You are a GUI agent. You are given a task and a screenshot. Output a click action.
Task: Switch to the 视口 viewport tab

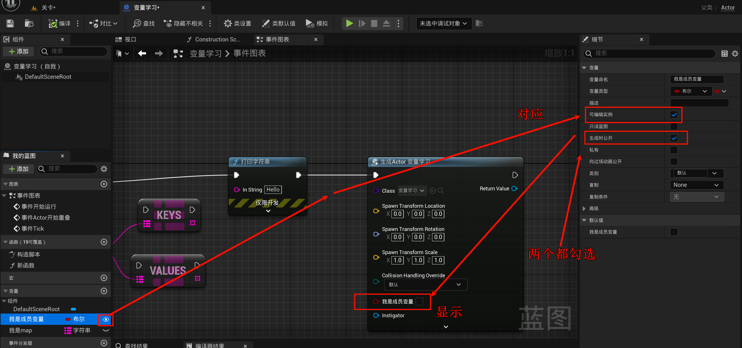point(126,39)
